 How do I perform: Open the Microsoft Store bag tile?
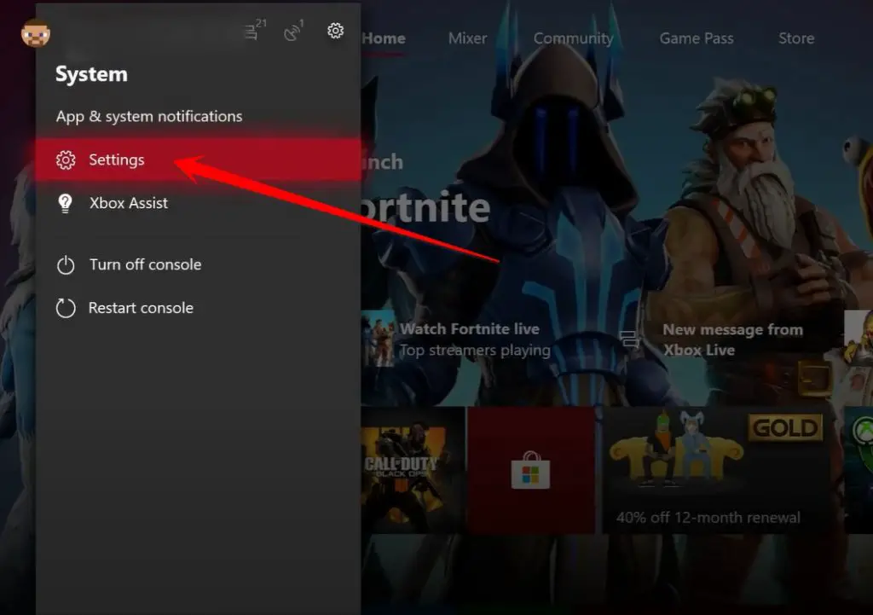tap(531, 470)
